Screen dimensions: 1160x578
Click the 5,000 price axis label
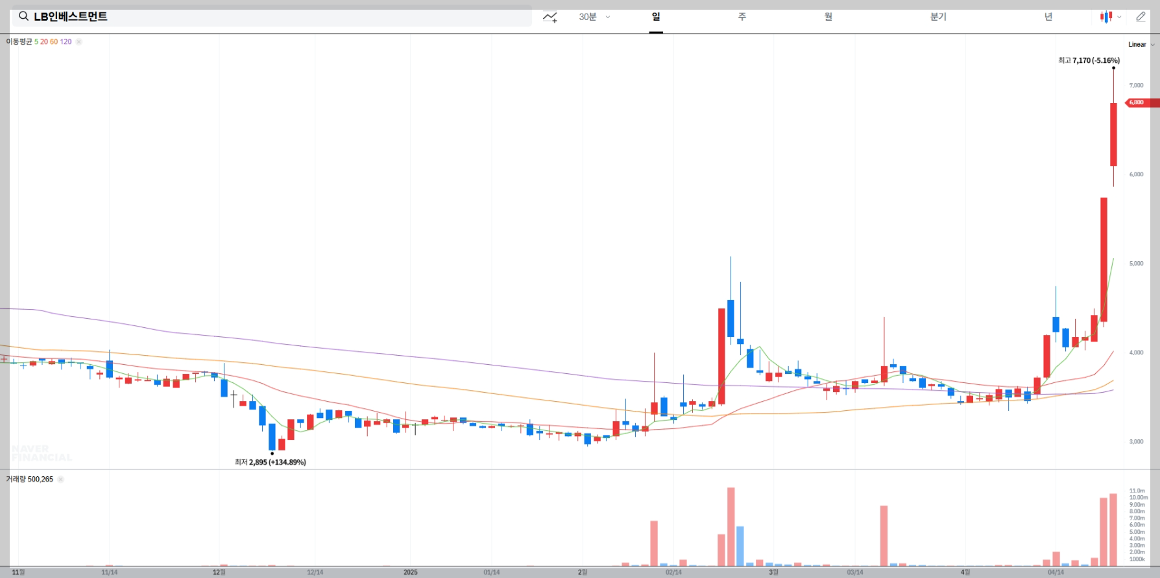pos(1136,264)
